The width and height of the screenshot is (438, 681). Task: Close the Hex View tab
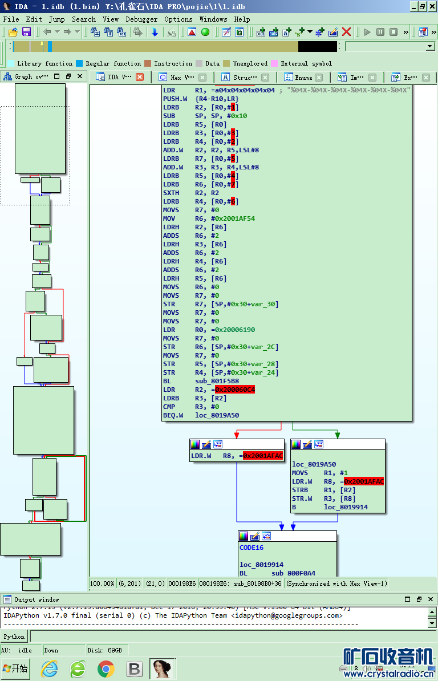(x=202, y=78)
